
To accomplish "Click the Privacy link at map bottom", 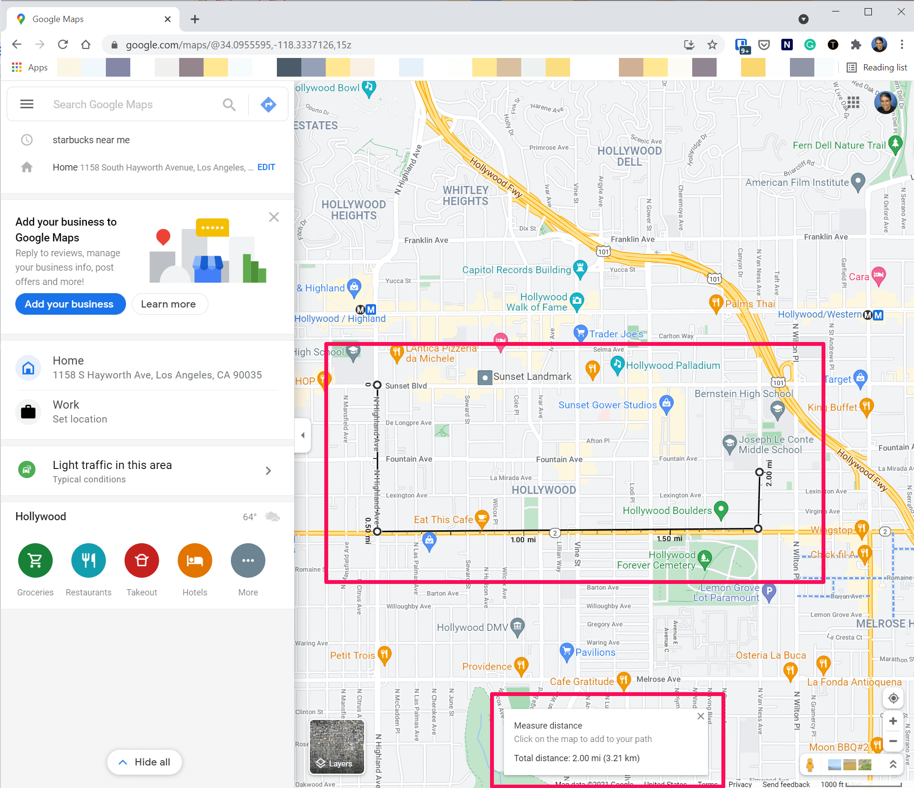I will (x=740, y=784).
